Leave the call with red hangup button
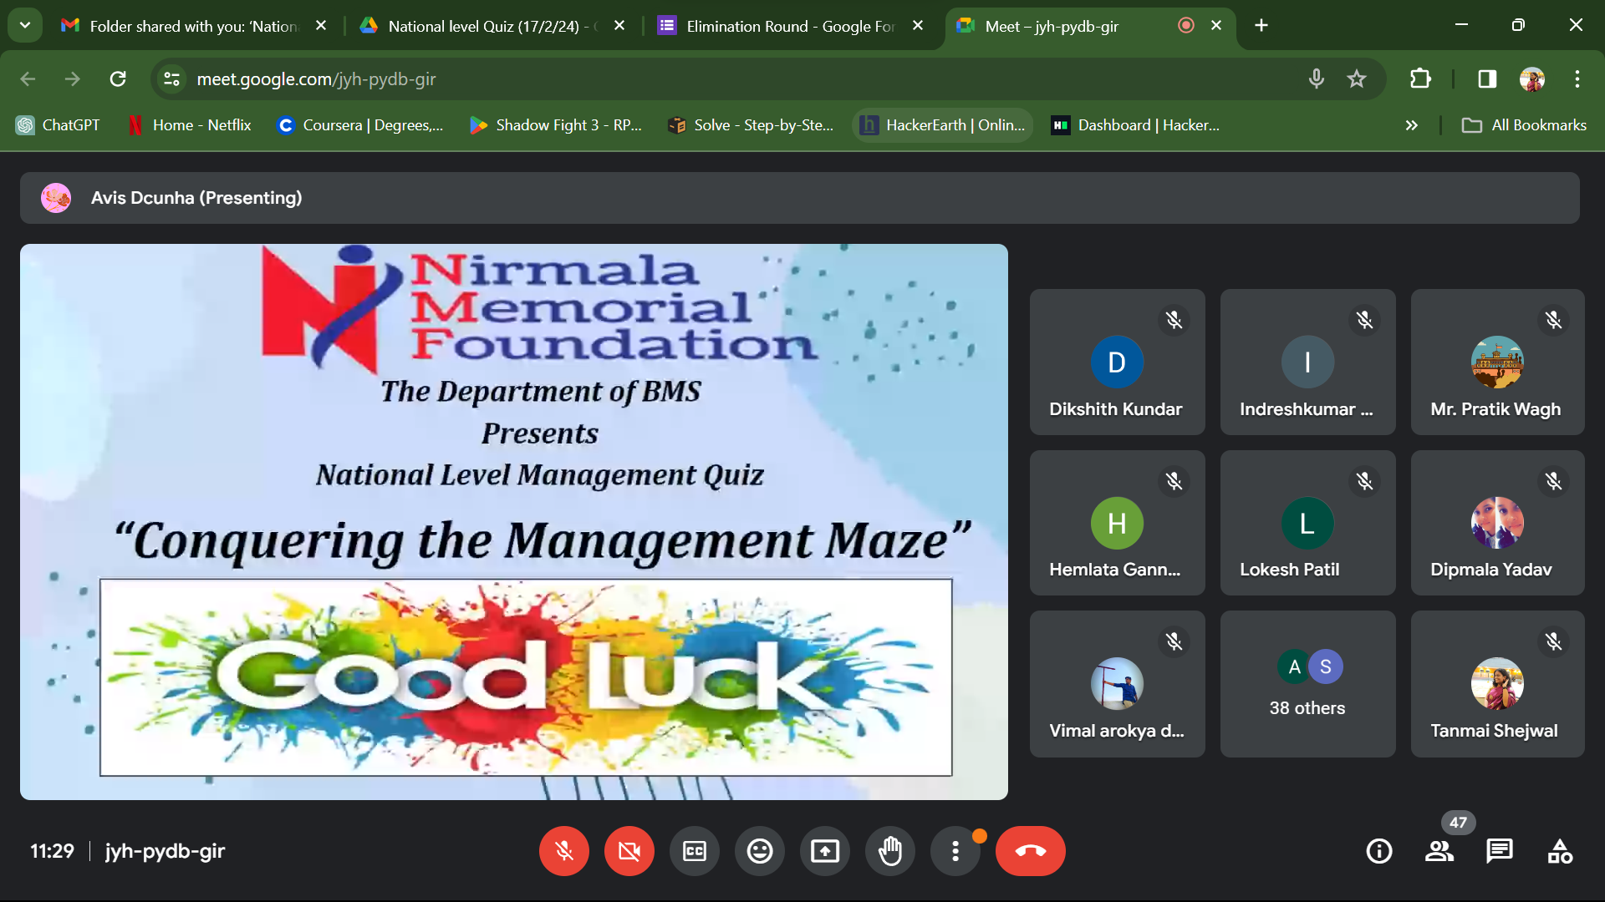The image size is (1605, 902). (1030, 851)
